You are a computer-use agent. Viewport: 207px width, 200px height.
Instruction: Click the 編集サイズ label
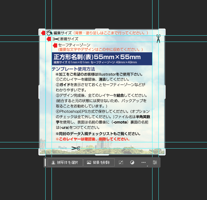63,33
